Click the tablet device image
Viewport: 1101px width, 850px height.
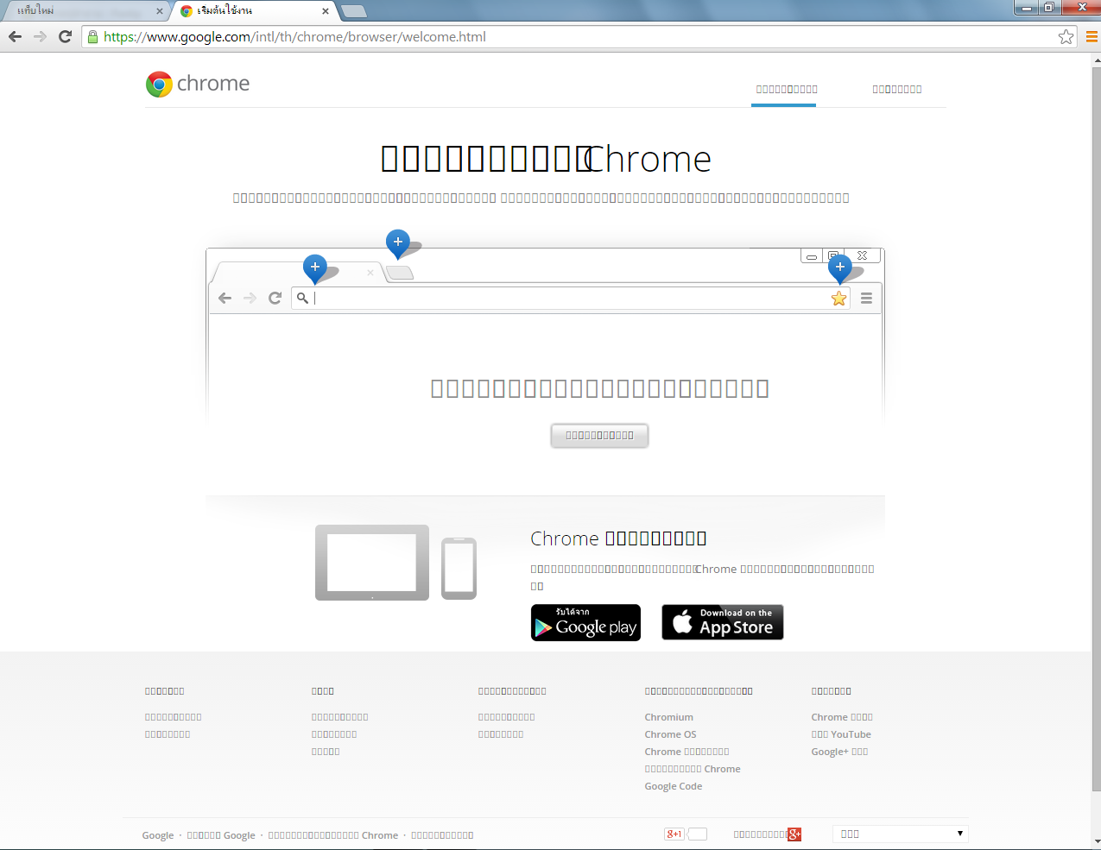tap(372, 563)
